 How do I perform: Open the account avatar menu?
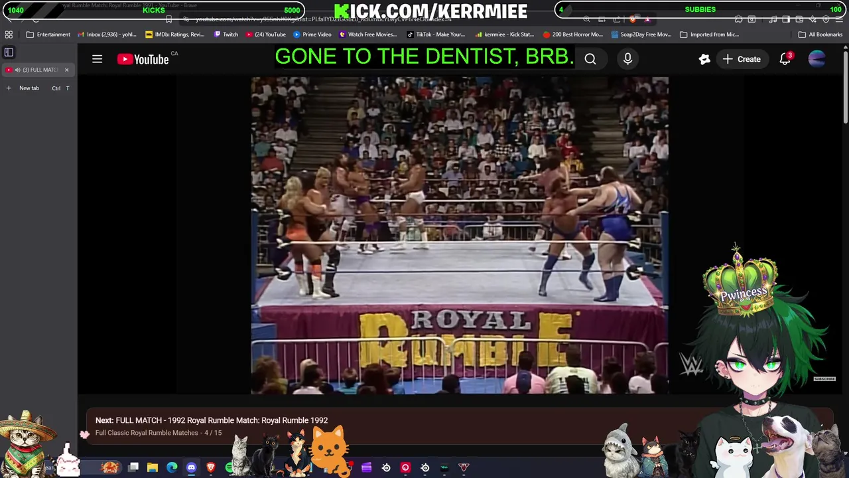point(817,59)
